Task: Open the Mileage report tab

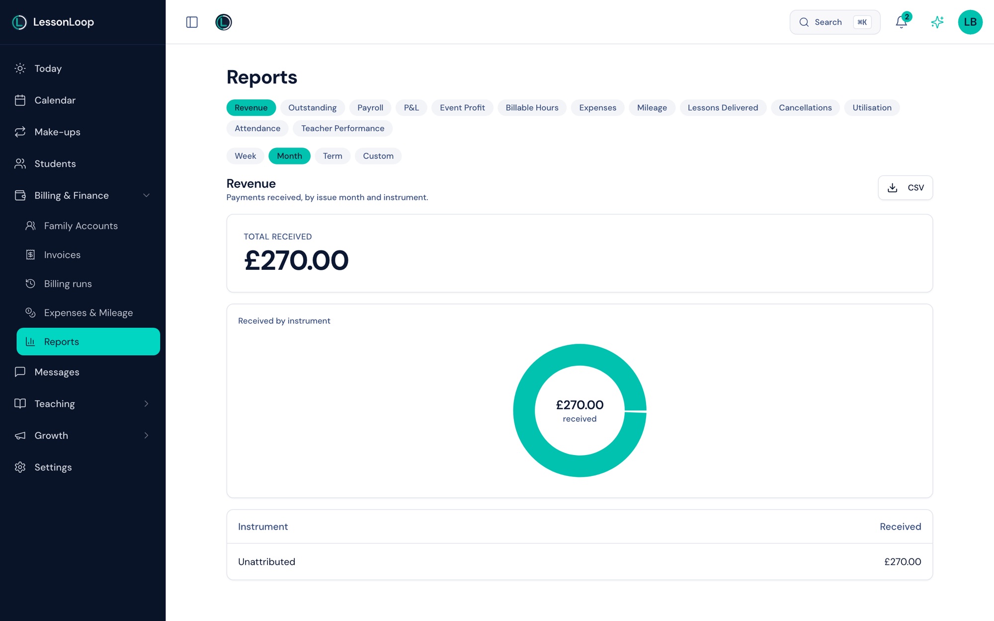Action: (652, 108)
